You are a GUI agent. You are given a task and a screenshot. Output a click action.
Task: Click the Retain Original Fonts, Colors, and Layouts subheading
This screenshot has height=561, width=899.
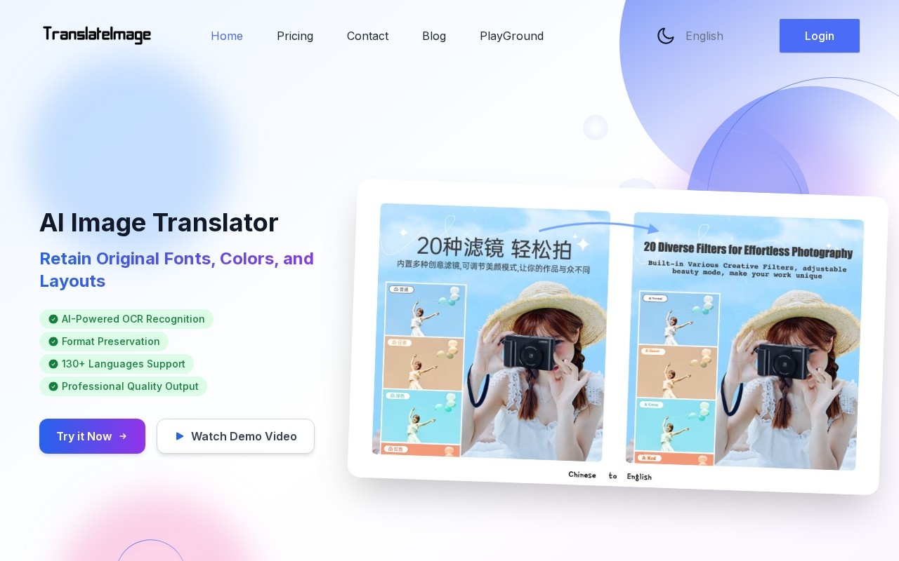[x=176, y=269]
